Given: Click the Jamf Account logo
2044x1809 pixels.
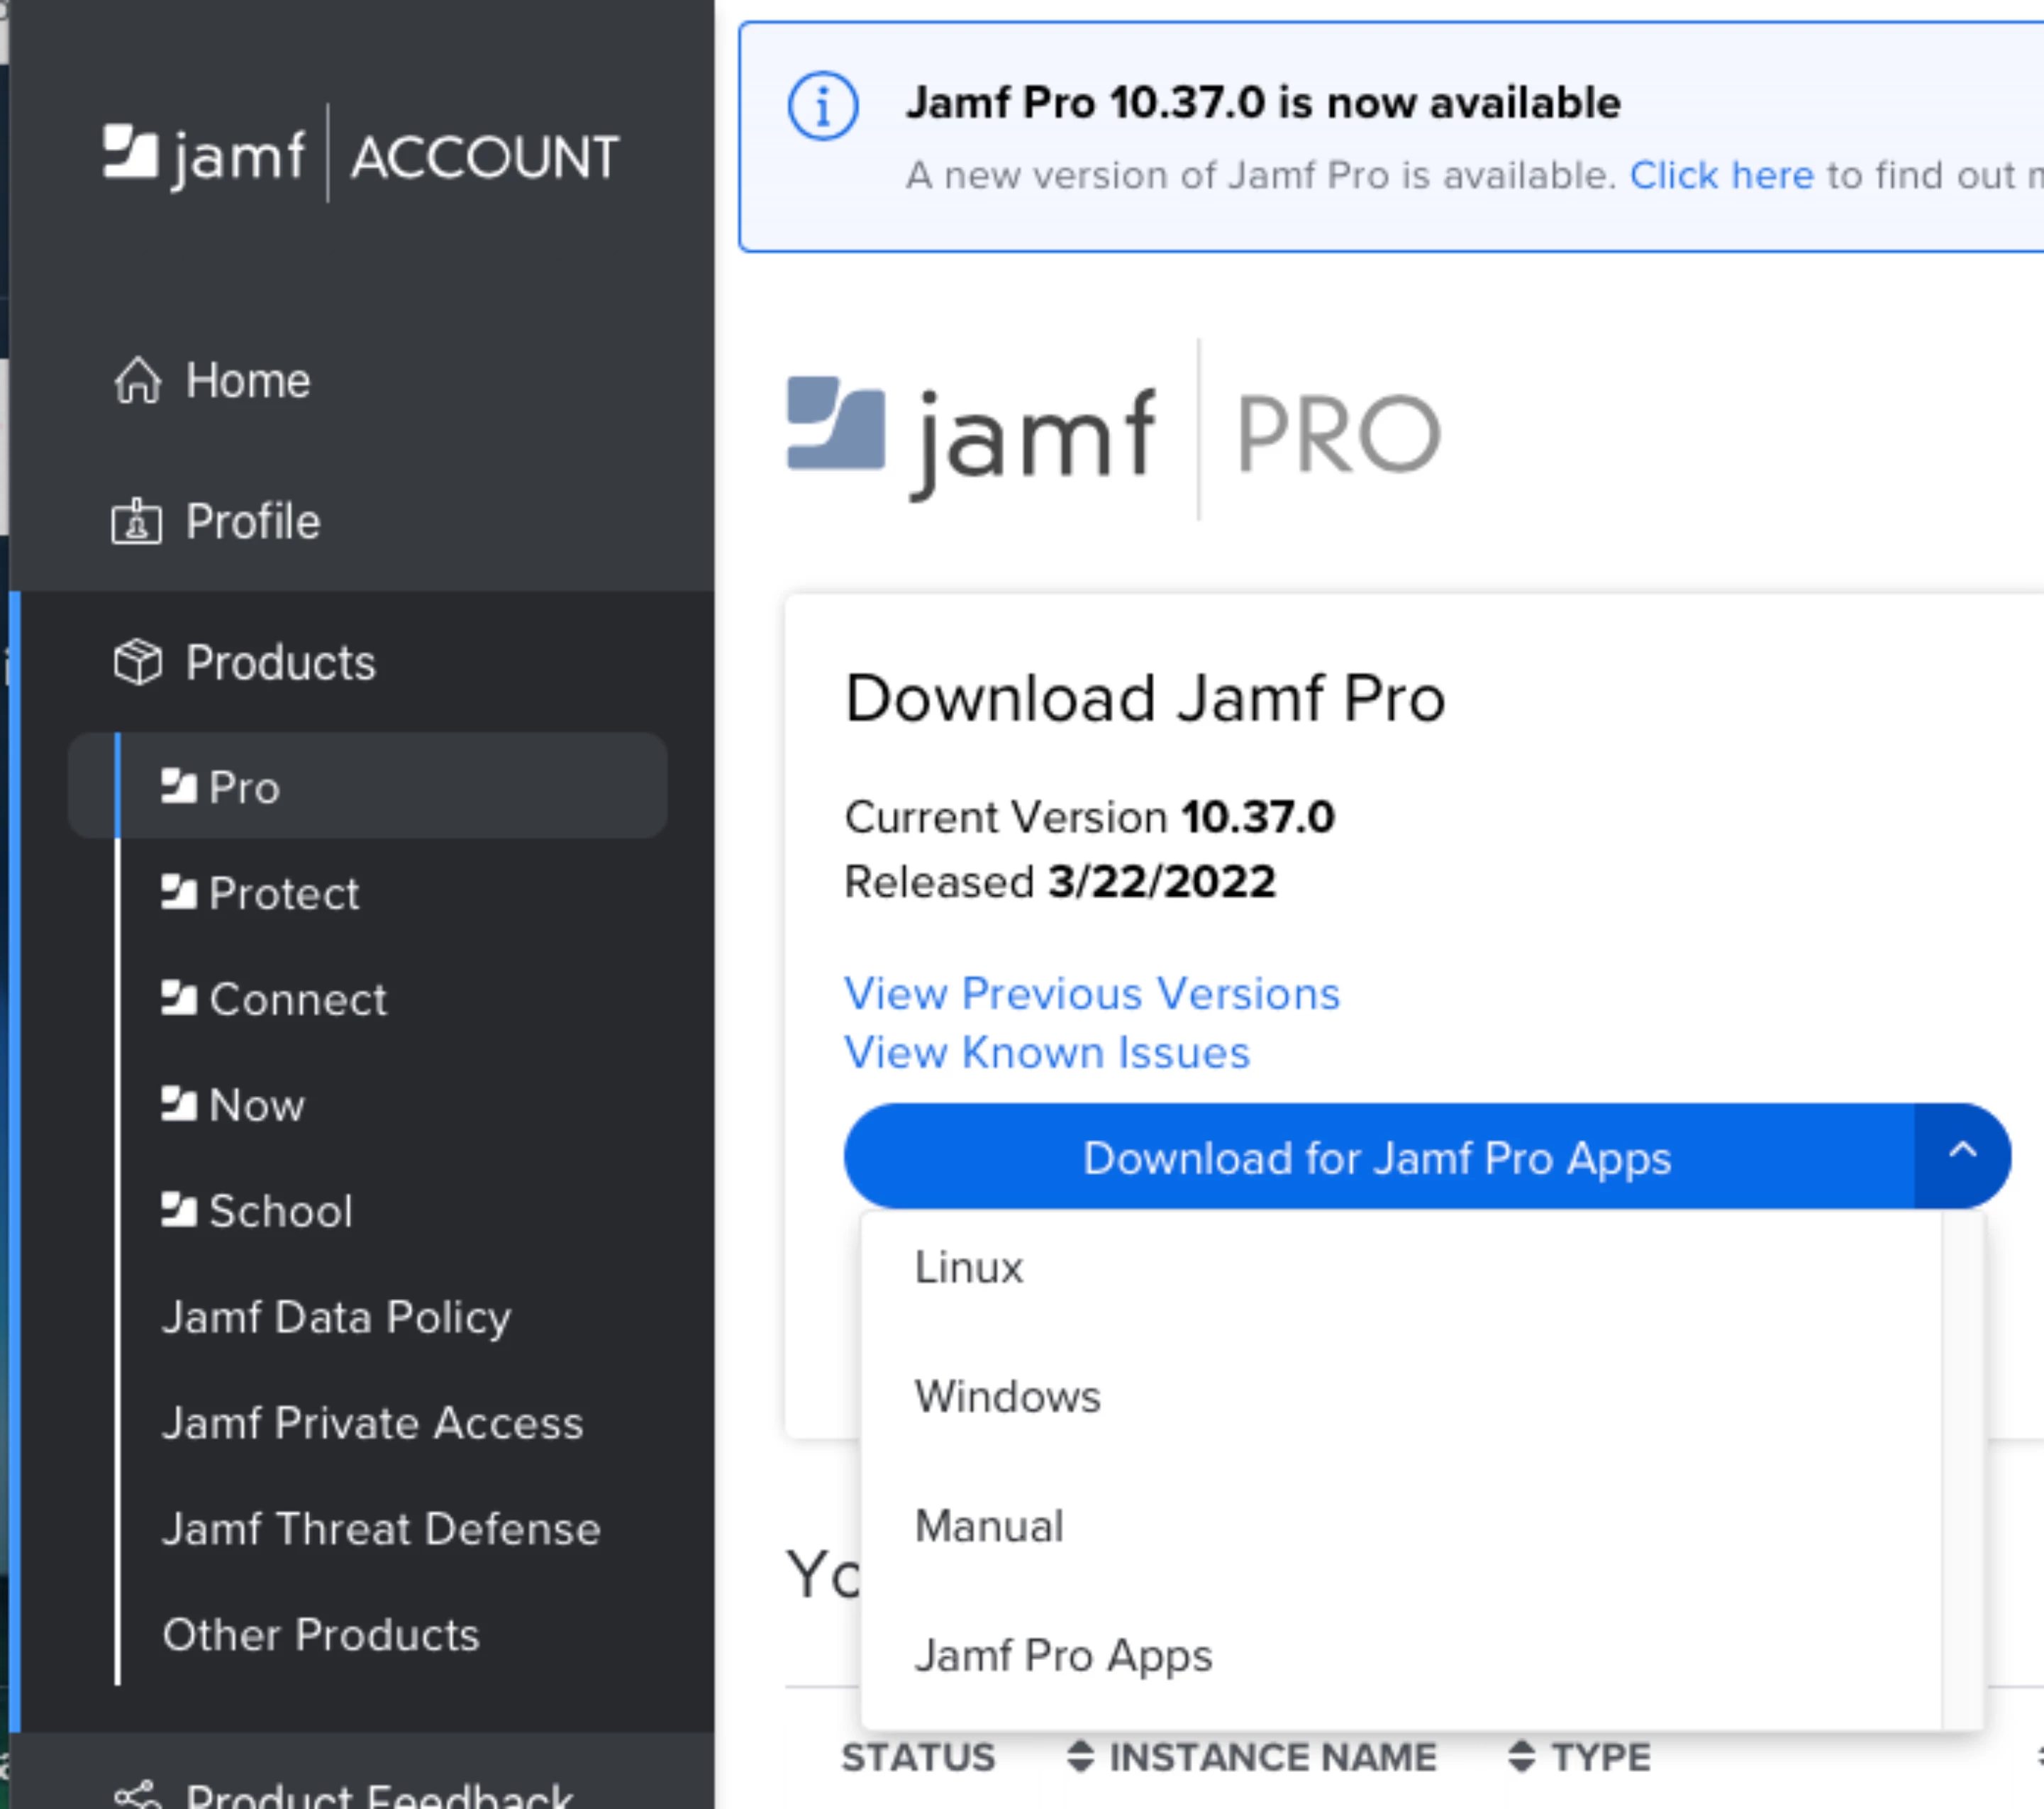Looking at the screenshot, I should (x=361, y=155).
